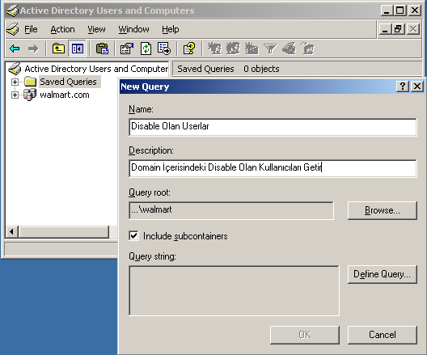Click the Up one level folder icon
Screen dimensions: 427x355
[x=58, y=49]
